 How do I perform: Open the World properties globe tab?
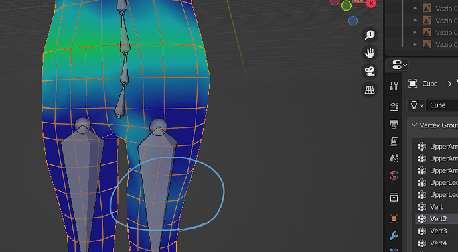(394, 176)
